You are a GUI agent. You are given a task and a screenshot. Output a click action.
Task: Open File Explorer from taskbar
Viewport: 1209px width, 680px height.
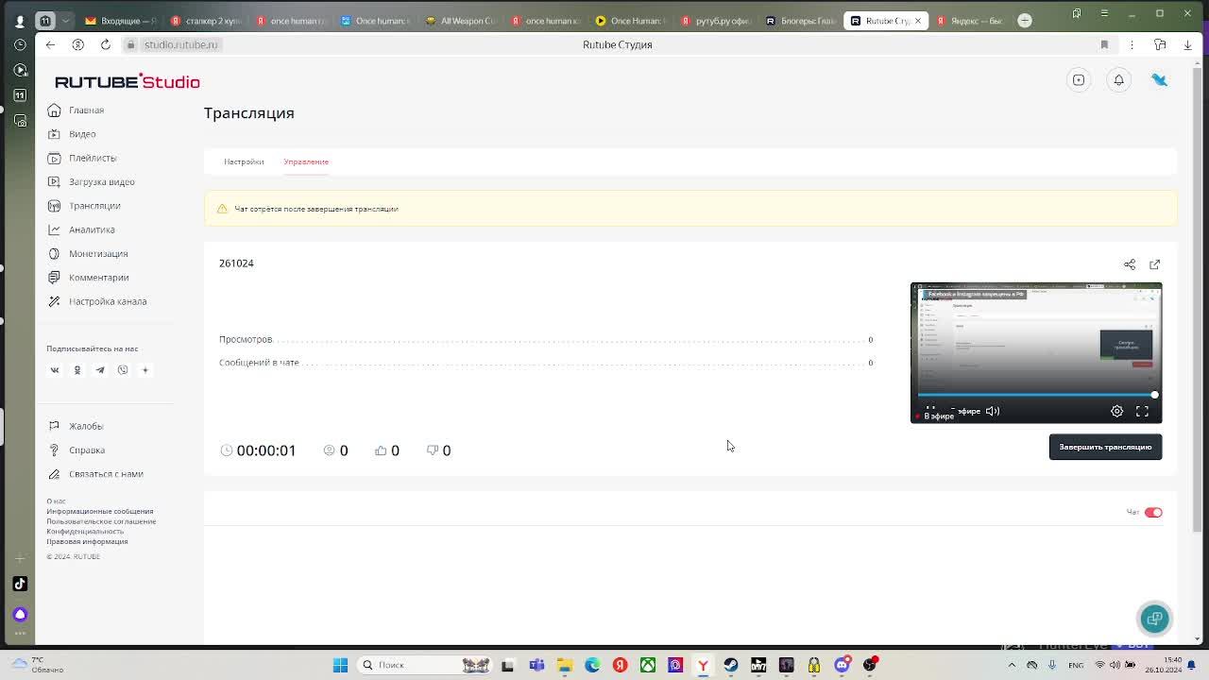coord(564,665)
